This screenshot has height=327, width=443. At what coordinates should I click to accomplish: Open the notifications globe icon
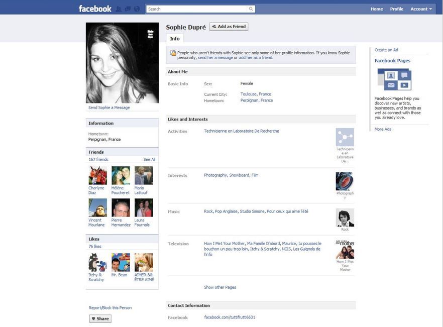137,9
